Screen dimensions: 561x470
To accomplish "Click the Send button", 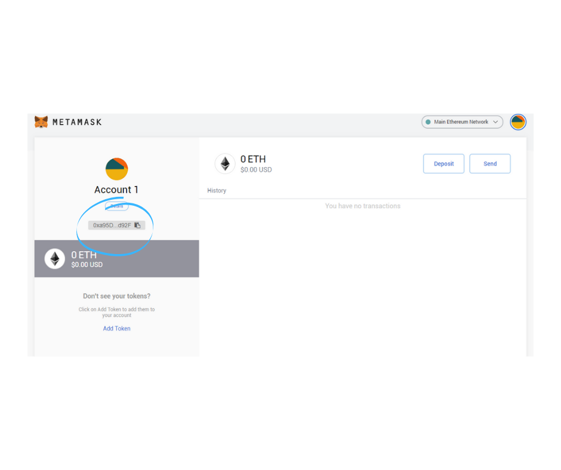I will click(x=490, y=164).
